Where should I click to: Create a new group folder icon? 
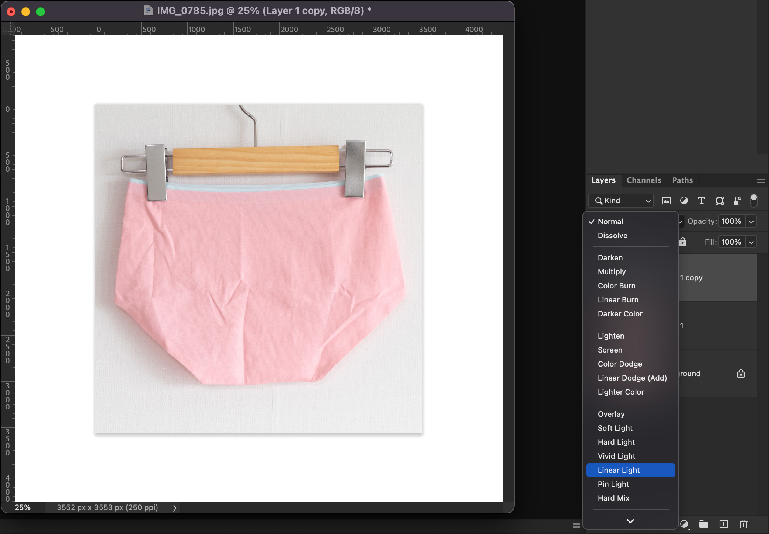[704, 524]
